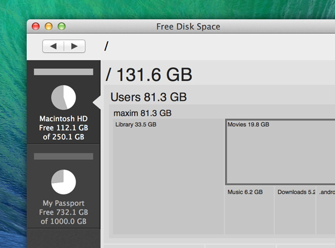
Task: Click the Free 112.1 GB text
Action: (x=64, y=128)
